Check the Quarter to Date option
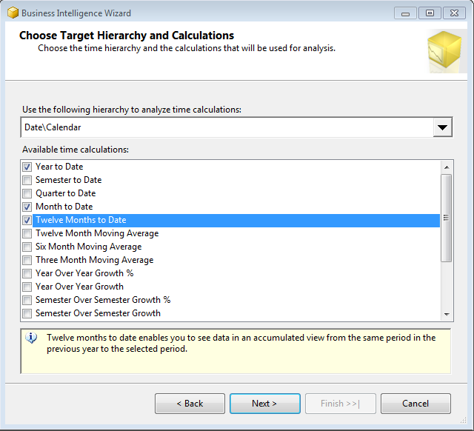Viewport: 474px width, 431px height. (27, 193)
